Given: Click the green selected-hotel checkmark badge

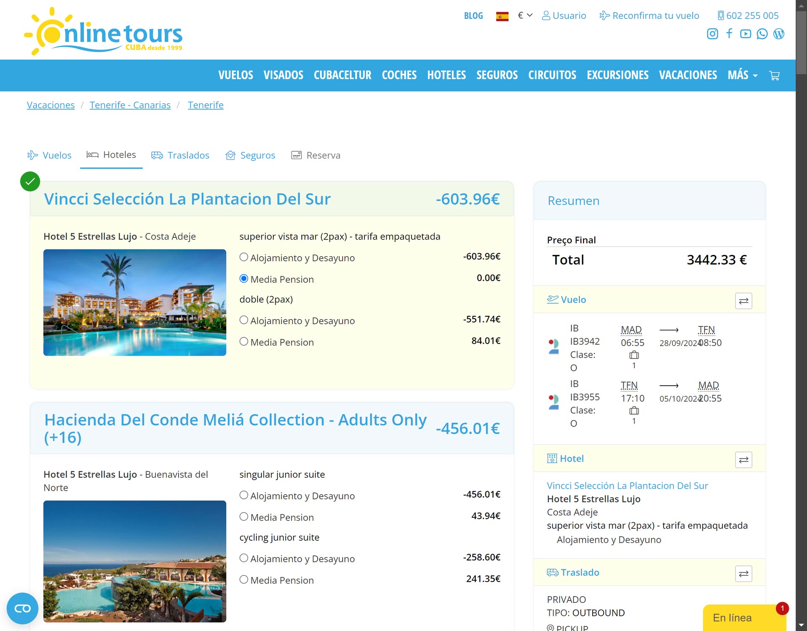Looking at the screenshot, I should click(30, 181).
